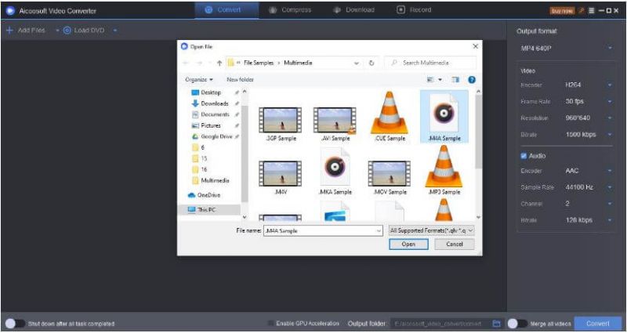Select Downloads in the navigation pane
The width and height of the screenshot is (627, 333).
pyautogui.click(x=215, y=103)
